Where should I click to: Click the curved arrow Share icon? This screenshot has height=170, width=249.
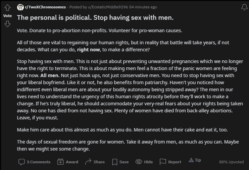pos(88,162)
